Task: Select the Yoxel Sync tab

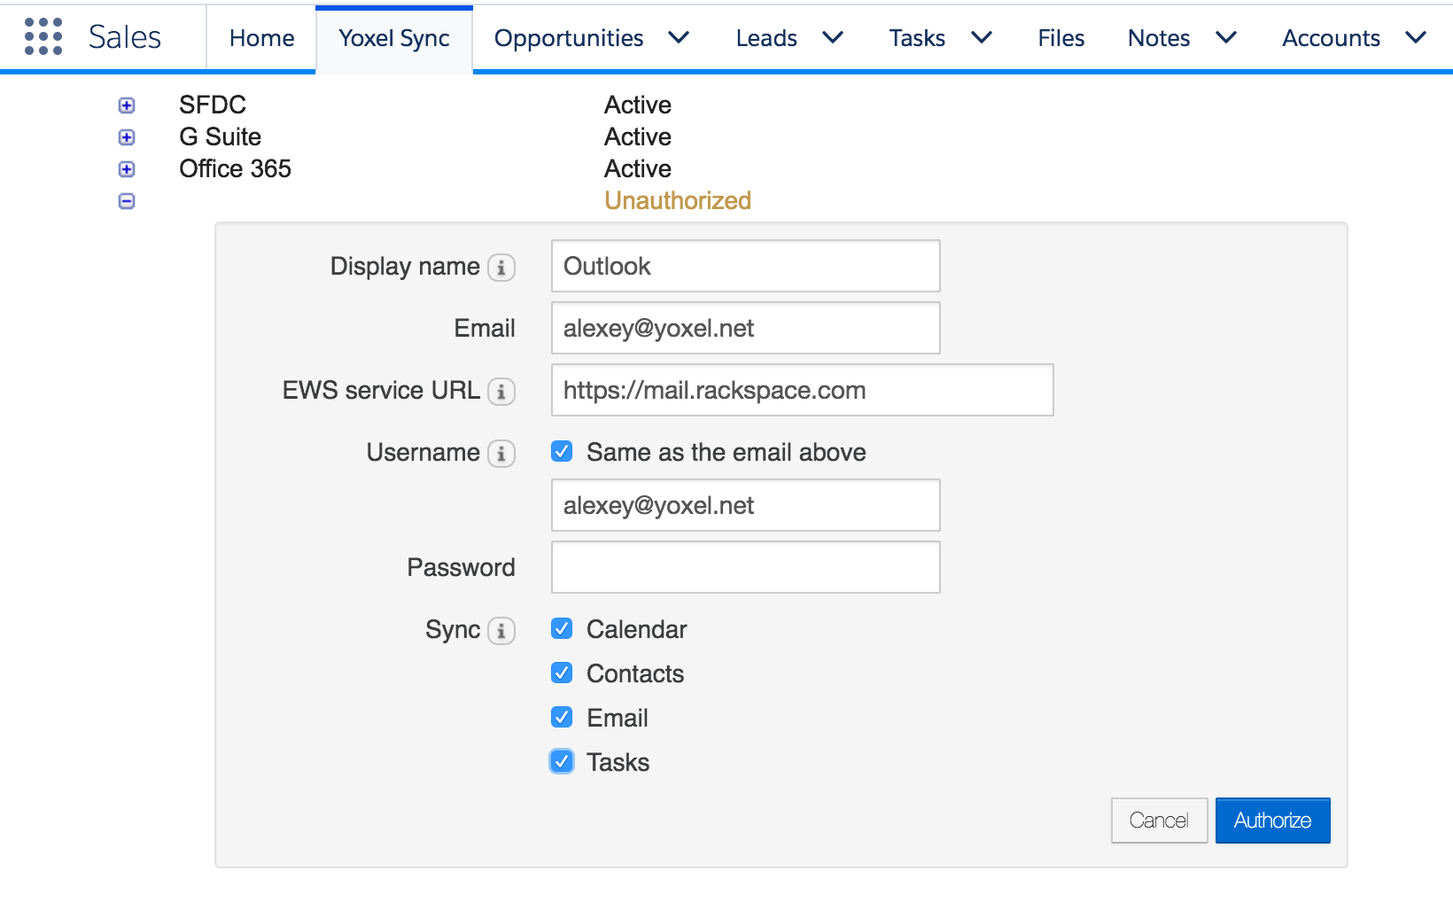Action: 394,38
